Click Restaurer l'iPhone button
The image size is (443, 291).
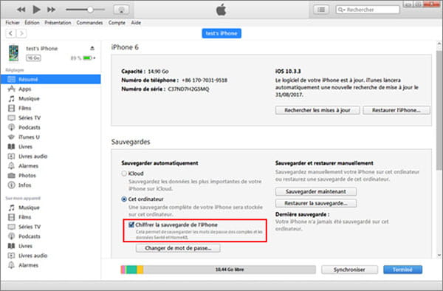396,110
